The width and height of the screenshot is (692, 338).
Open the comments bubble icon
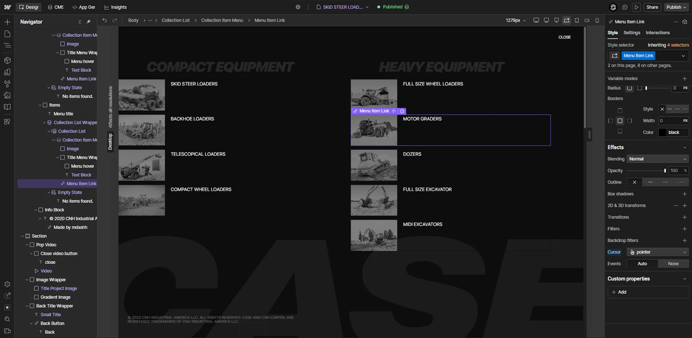(625, 7)
